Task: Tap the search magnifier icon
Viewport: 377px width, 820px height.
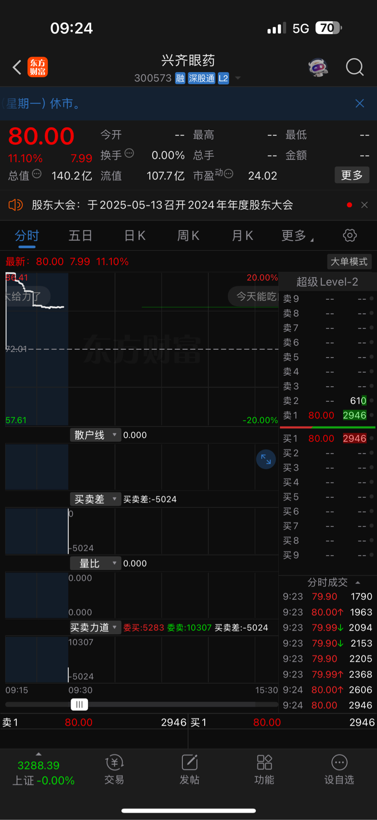Action: click(x=354, y=67)
